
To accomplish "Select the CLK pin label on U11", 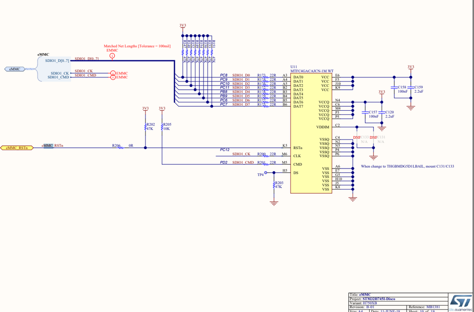I will tap(297, 156).
